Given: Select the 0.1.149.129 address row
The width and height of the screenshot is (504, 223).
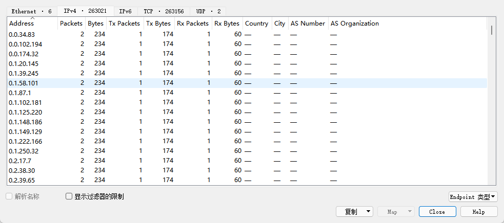Looking at the screenshot, I should [247, 131].
